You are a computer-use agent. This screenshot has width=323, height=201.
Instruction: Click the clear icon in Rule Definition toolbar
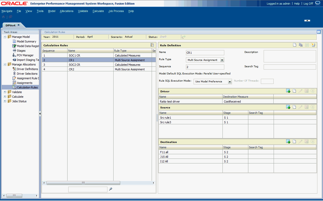coord(313,45)
